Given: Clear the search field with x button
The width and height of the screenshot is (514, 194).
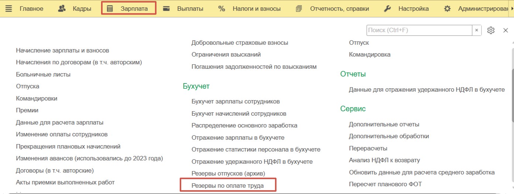Looking at the screenshot, I should pos(477,30).
